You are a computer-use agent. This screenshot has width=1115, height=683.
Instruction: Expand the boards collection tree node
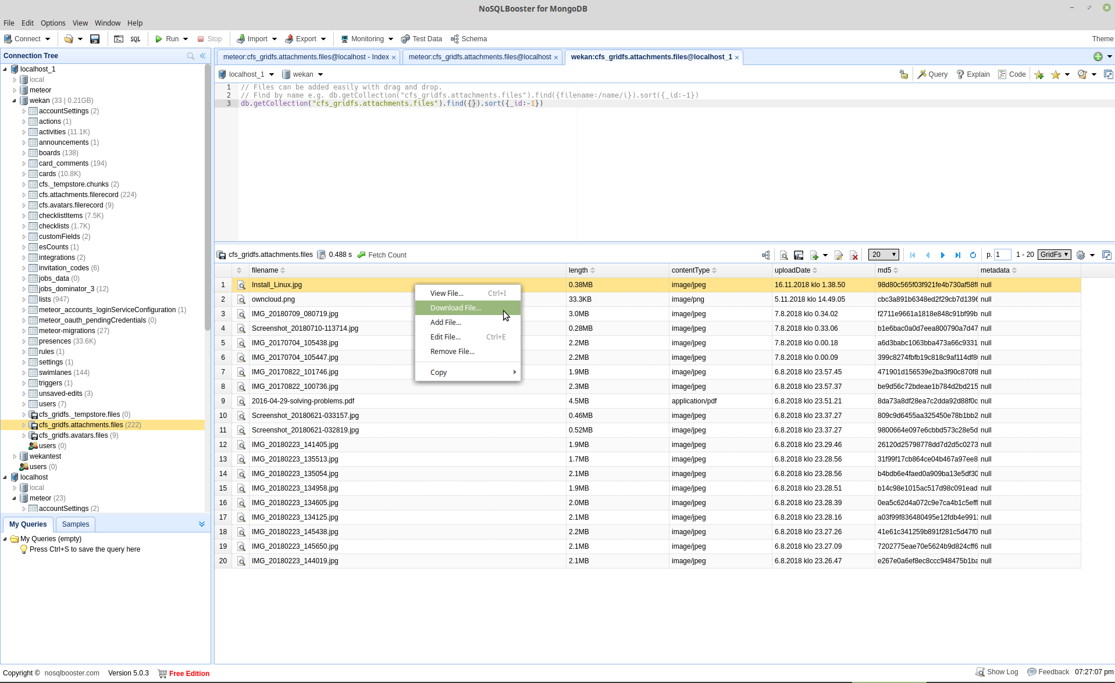click(x=24, y=153)
